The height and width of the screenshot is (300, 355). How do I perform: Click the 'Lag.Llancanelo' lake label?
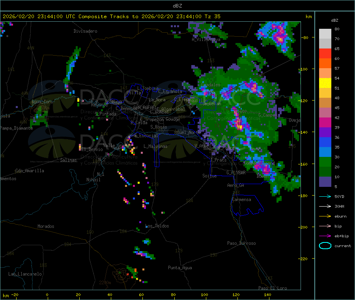coord(25,274)
